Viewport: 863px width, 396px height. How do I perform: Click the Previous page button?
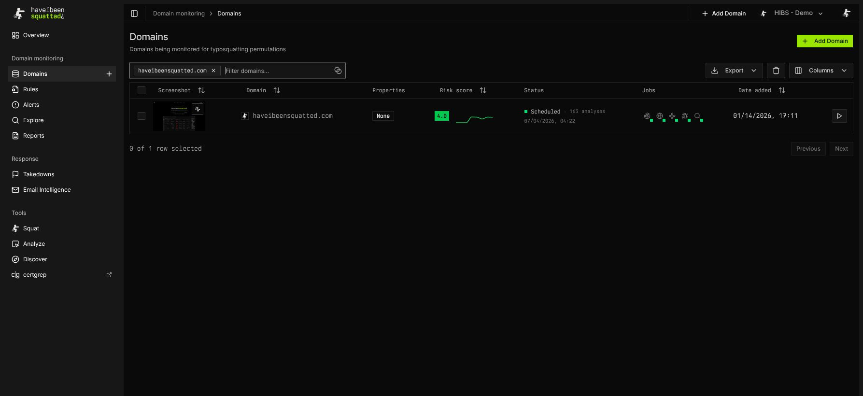[x=808, y=149]
